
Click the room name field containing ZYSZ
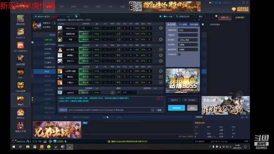tap(188, 30)
